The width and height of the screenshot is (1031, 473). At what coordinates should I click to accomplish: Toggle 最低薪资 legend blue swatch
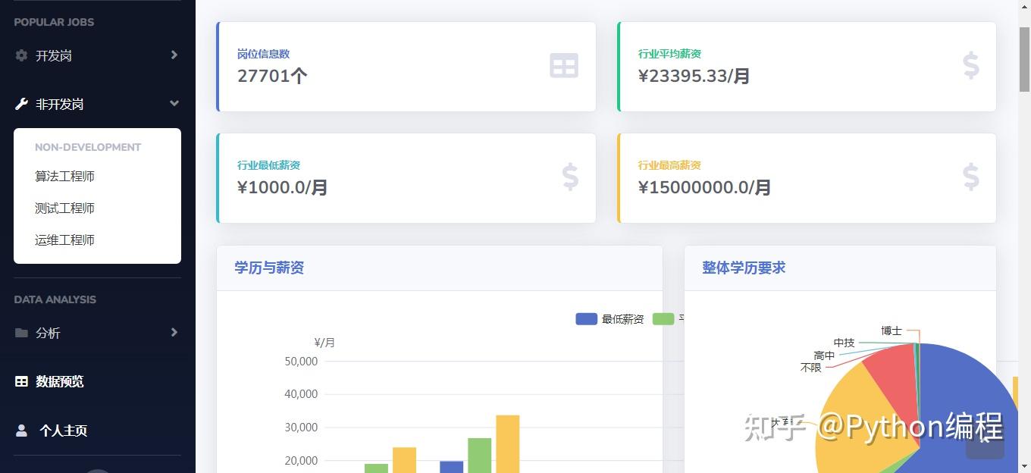click(587, 319)
